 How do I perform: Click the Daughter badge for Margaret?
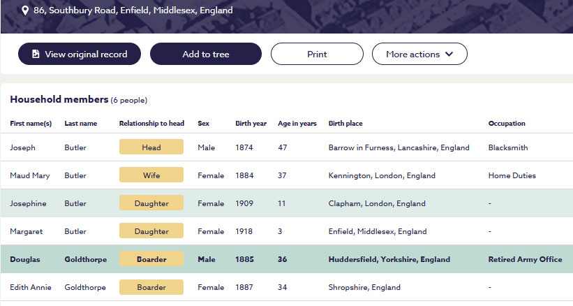click(x=151, y=231)
